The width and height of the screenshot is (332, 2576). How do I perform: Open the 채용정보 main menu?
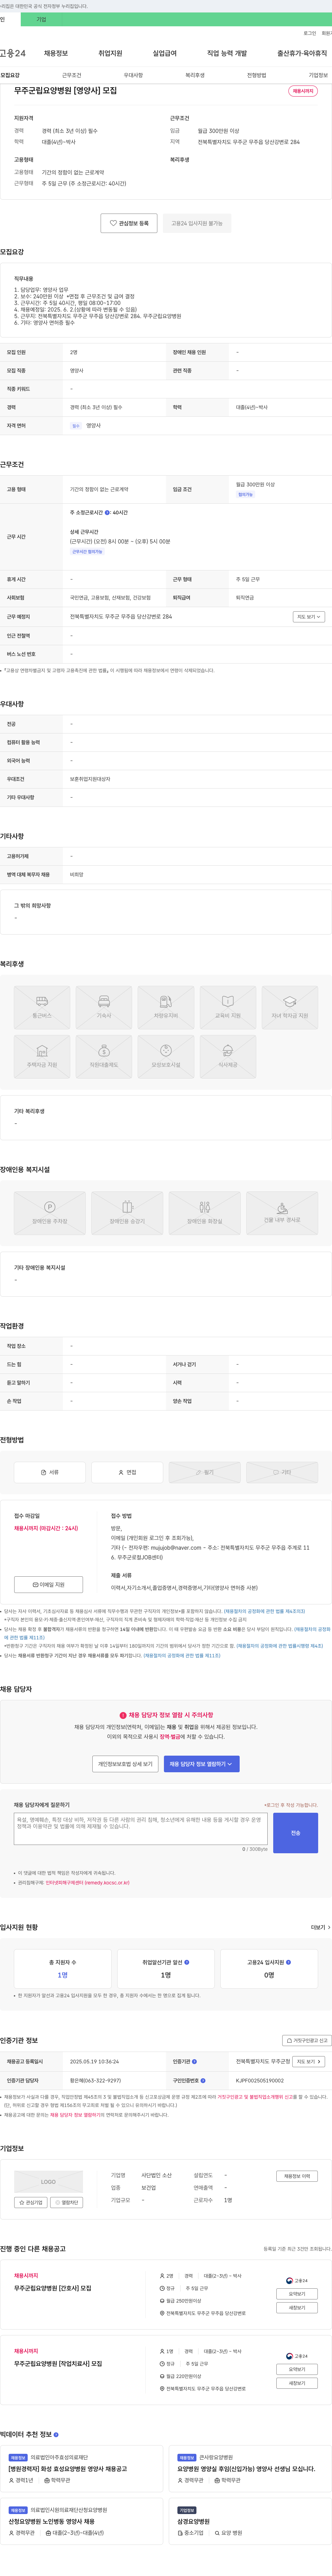click(56, 53)
